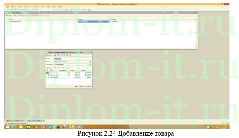This screenshot has height=138, width=239.
Task: Open Skype from the Windows taskbar
Action: pyautogui.click(x=50, y=127)
